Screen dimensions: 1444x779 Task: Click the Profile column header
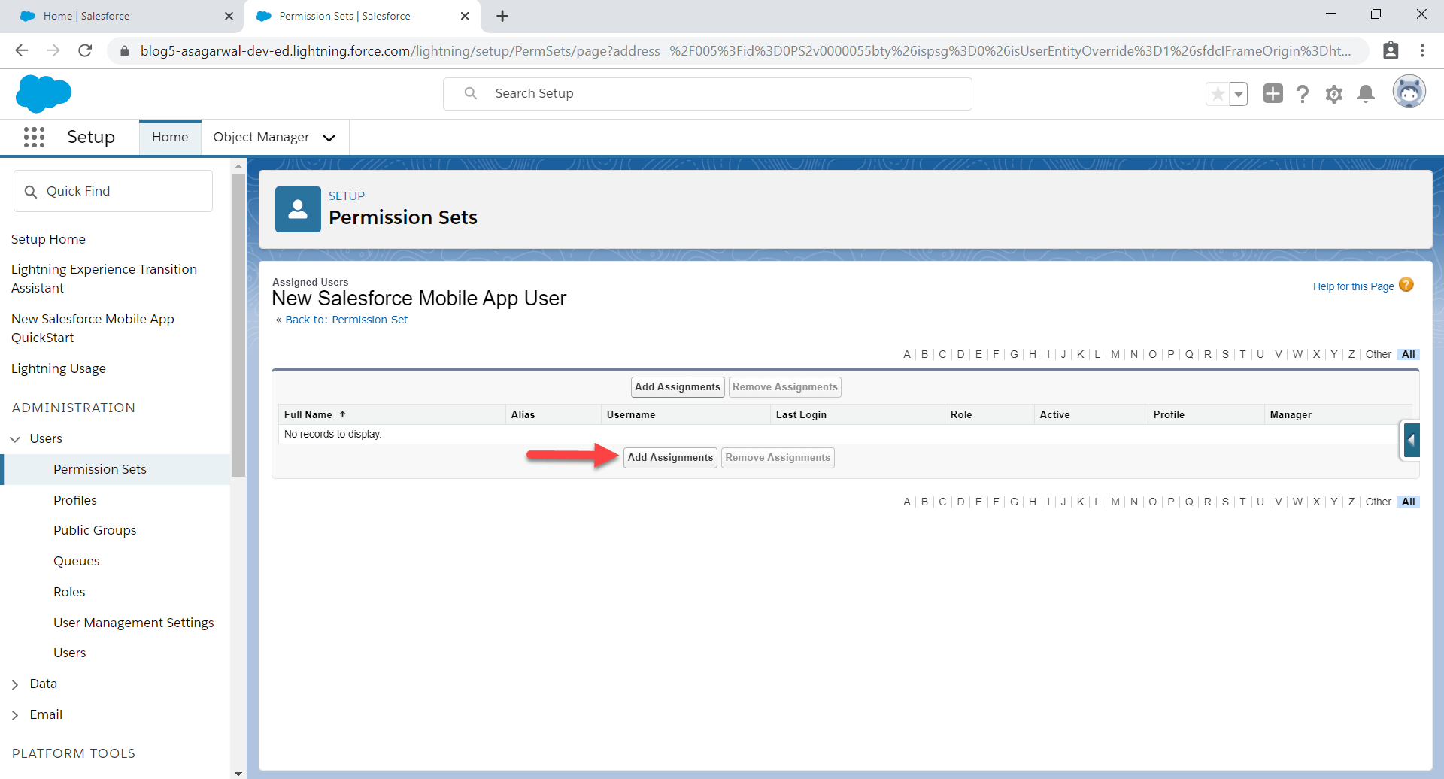coord(1169,414)
